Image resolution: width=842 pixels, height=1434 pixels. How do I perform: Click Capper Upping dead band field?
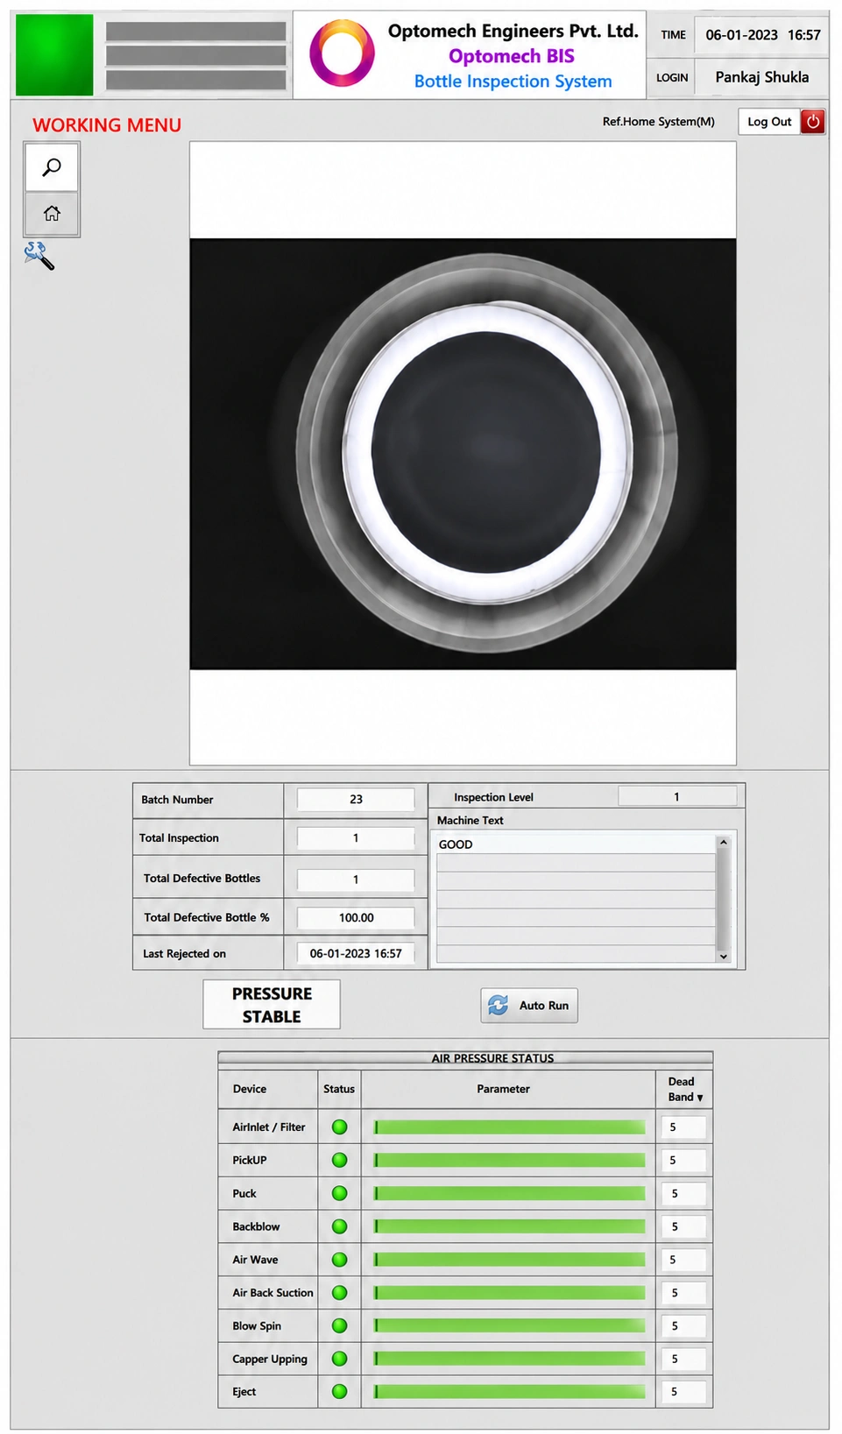[683, 1359]
